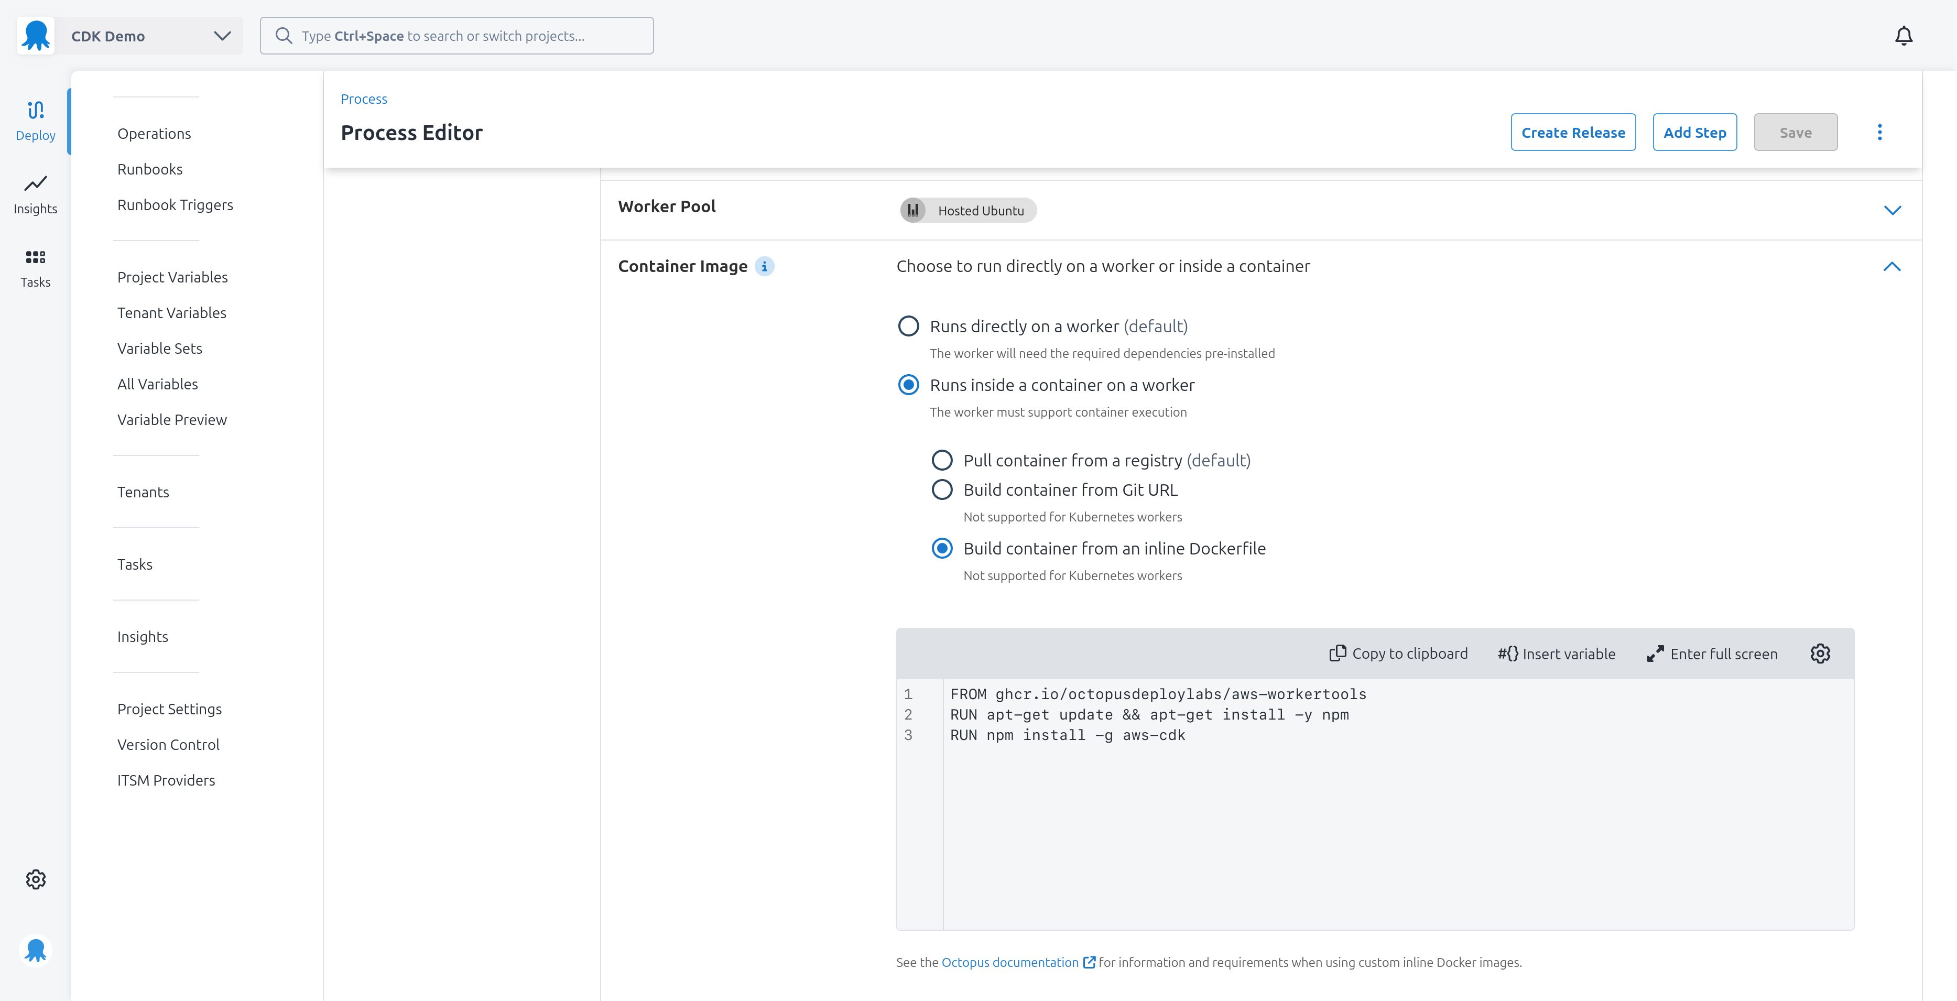Select the Insights sidebar icon
The width and height of the screenshot is (1957, 1001).
click(x=35, y=194)
